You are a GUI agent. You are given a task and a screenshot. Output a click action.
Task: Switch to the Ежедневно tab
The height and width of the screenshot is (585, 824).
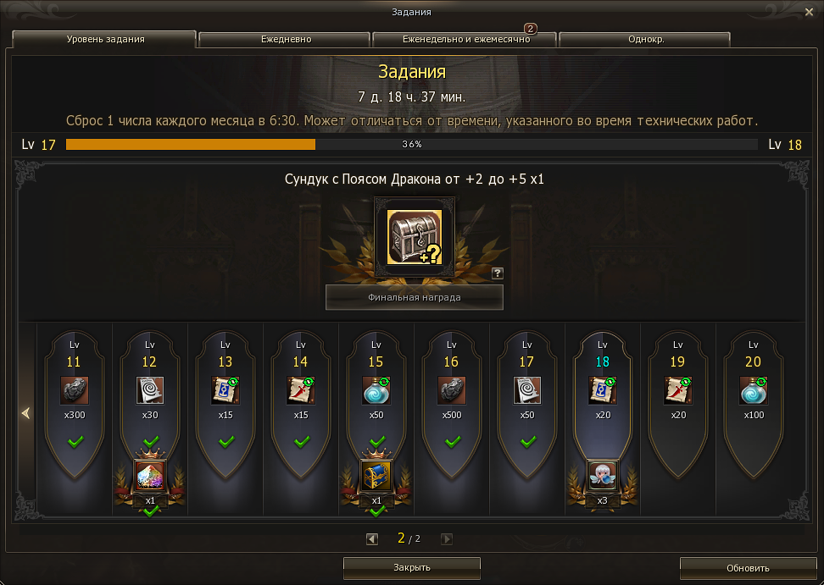[286, 39]
